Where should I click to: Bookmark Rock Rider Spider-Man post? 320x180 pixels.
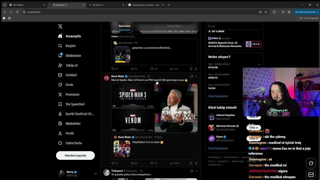pos(191,163)
